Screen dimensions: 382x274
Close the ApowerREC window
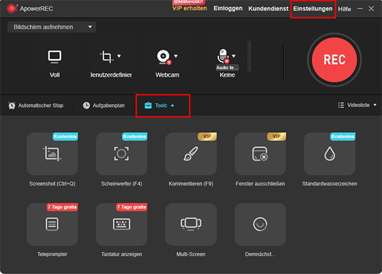pyautogui.click(x=371, y=8)
